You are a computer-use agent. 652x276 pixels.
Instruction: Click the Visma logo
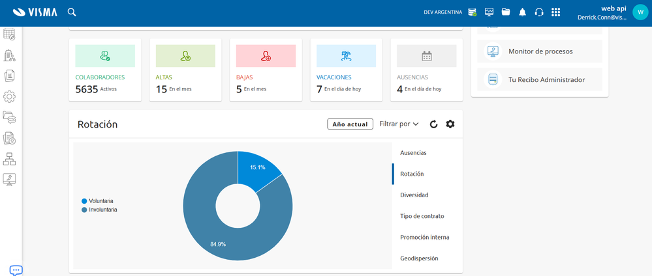pos(35,12)
